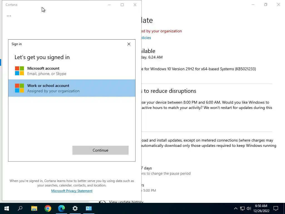Click the Microsoft logo beside Microsoft account
This screenshot has height=214, width=285.
[x=19, y=71]
